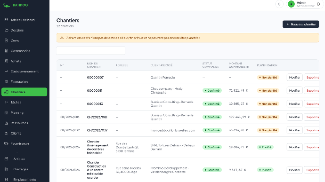Click the '22 chantiers' count text
325x182 pixels.
[x=65, y=26]
